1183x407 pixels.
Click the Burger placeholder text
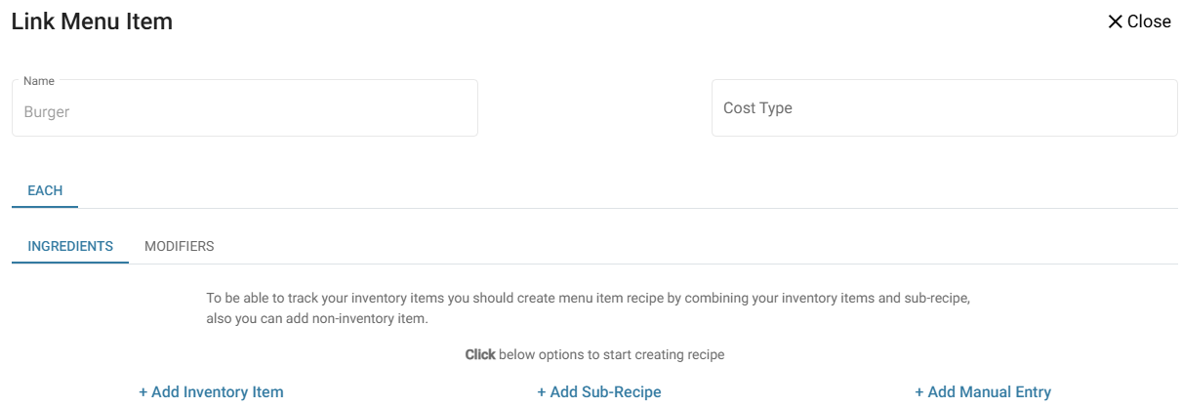[47, 112]
